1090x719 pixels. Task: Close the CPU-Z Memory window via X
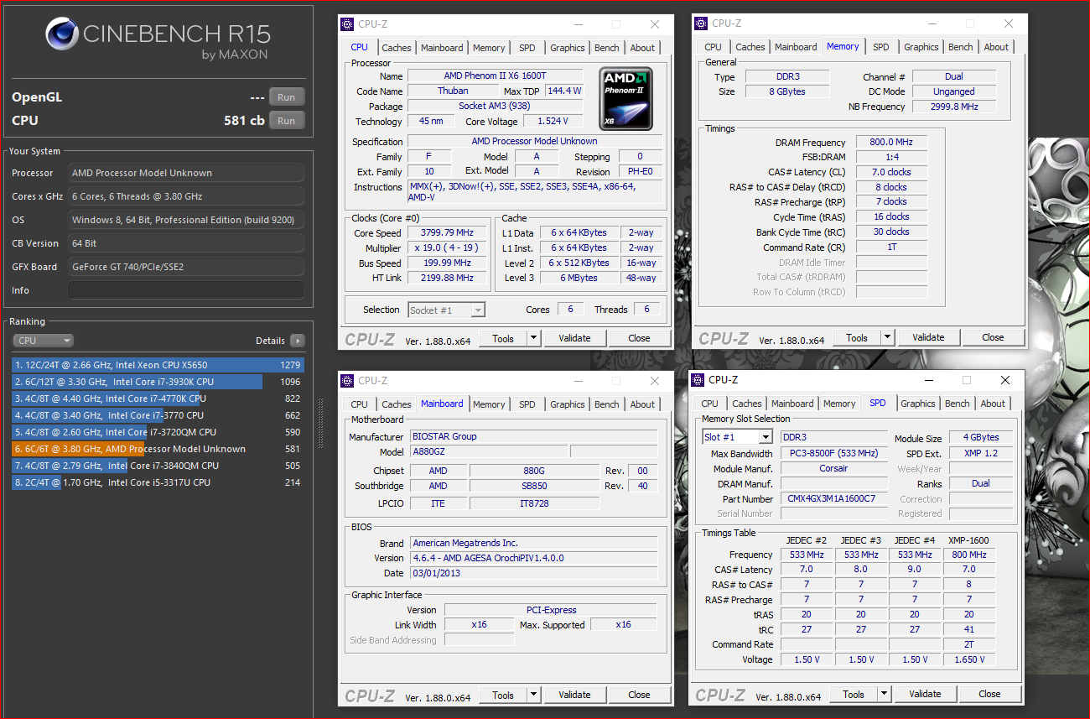(x=1009, y=23)
